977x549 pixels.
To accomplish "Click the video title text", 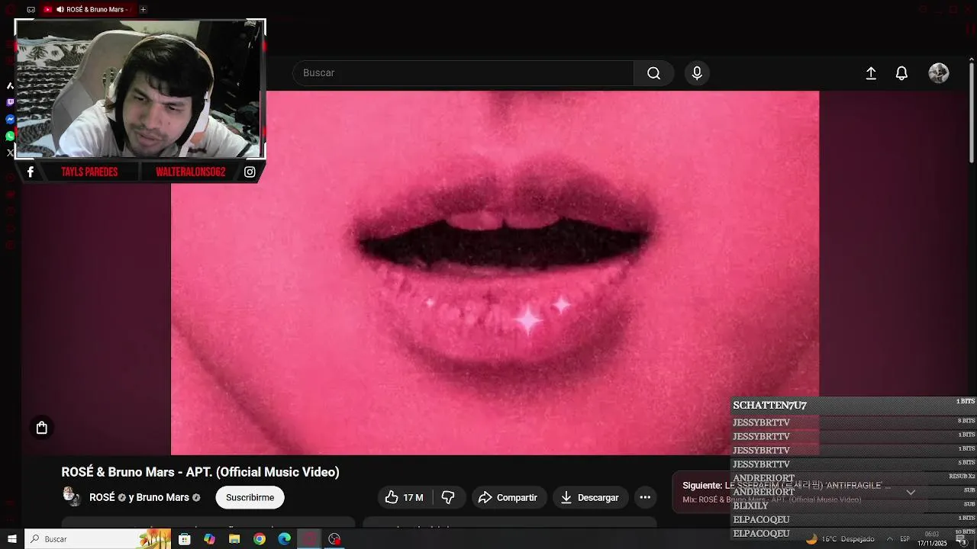I will tap(201, 472).
